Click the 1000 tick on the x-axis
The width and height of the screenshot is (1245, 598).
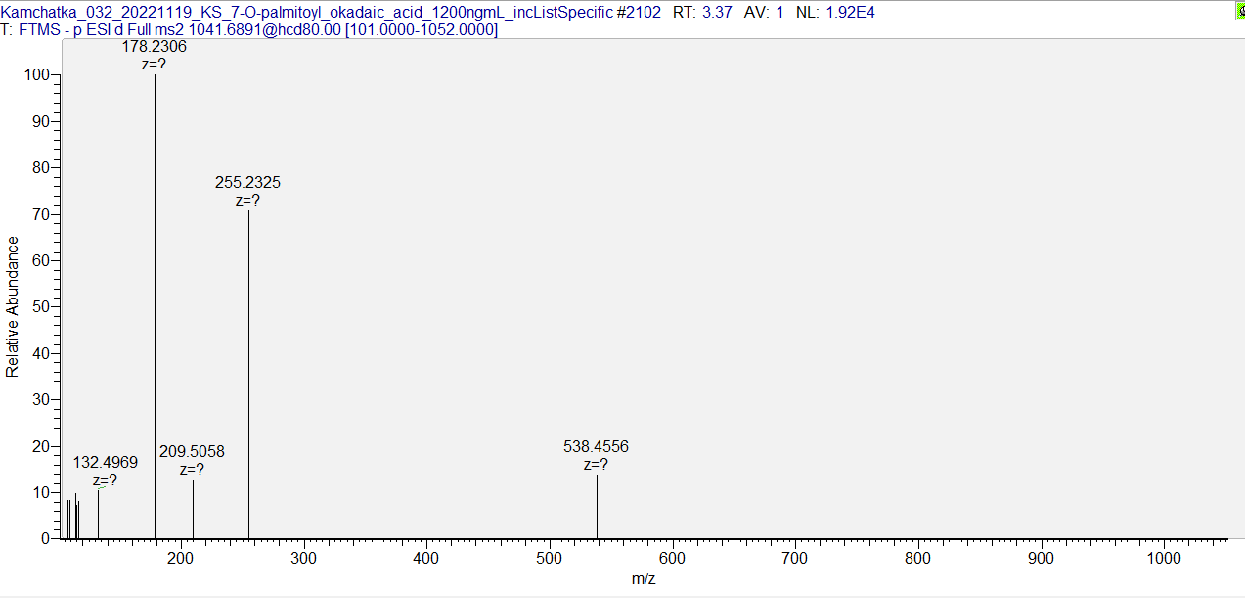pos(1164,558)
